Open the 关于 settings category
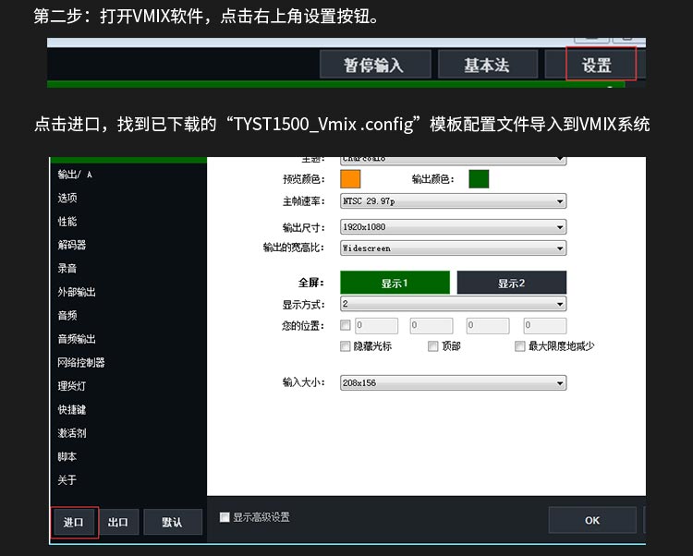 coord(67,479)
